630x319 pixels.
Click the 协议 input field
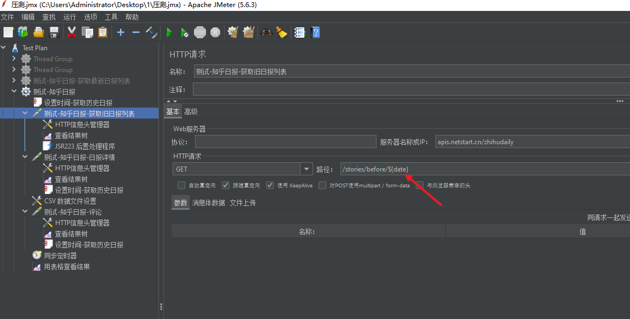[x=286, y=141]
